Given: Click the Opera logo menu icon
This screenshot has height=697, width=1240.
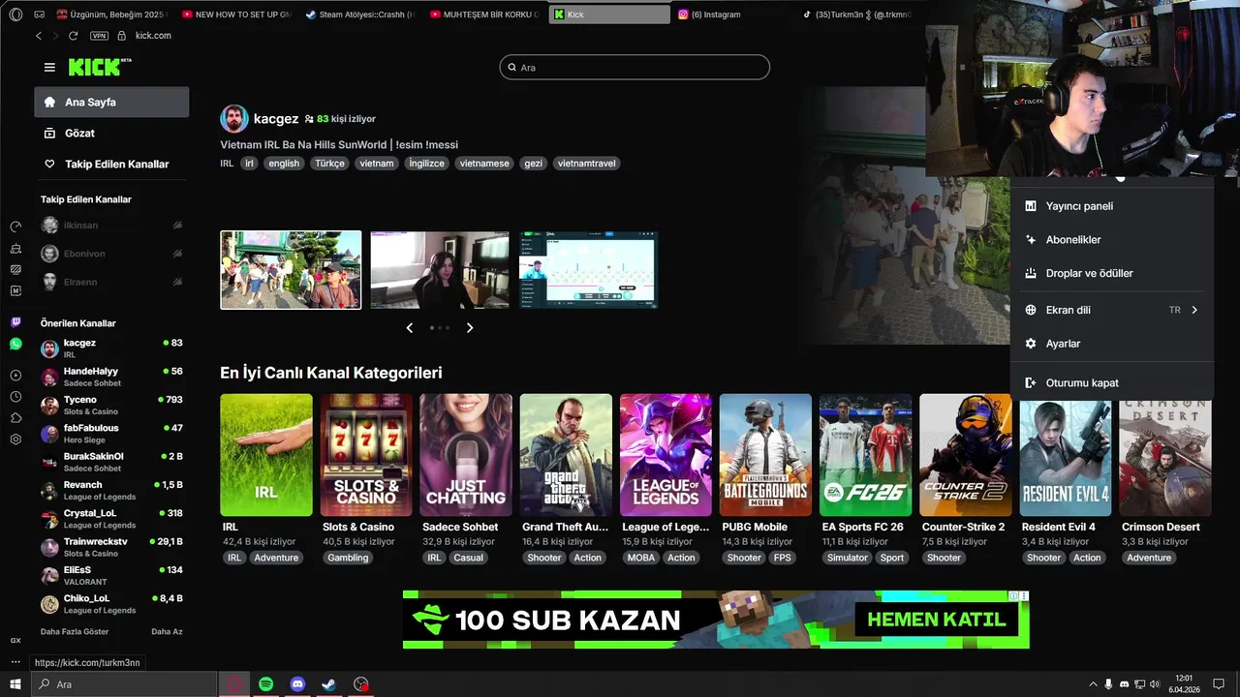Looking at the screenshot, I should [x=15, y=15].
